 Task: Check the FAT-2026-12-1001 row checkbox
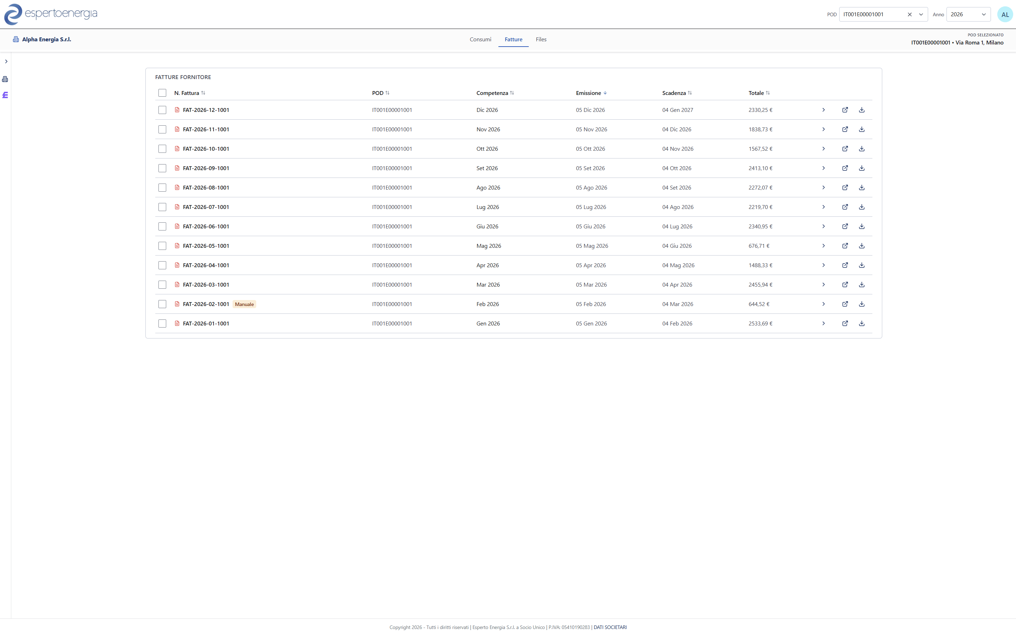tap(162, 110)
